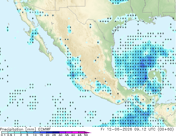Click the legend tick label '50'
Screen dimensions: 176x136
click(86, 135)
